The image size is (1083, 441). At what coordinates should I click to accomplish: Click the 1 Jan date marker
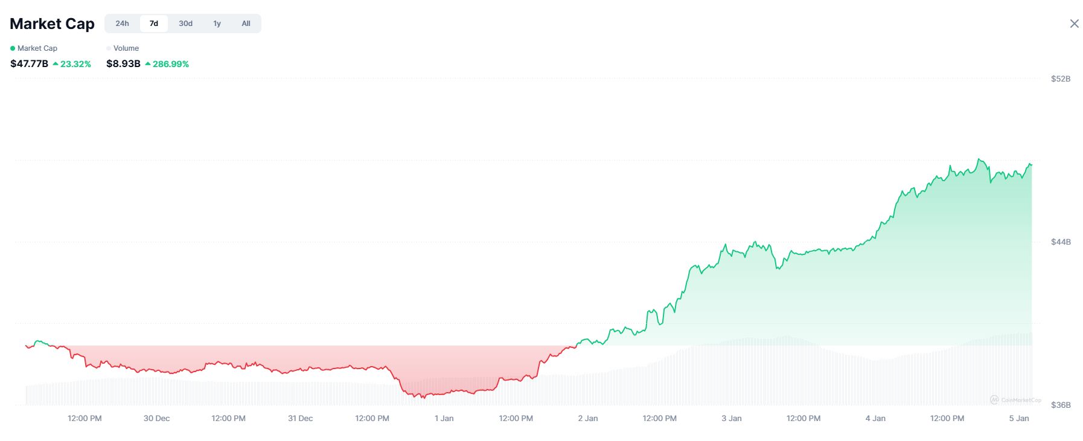point(444,418)
